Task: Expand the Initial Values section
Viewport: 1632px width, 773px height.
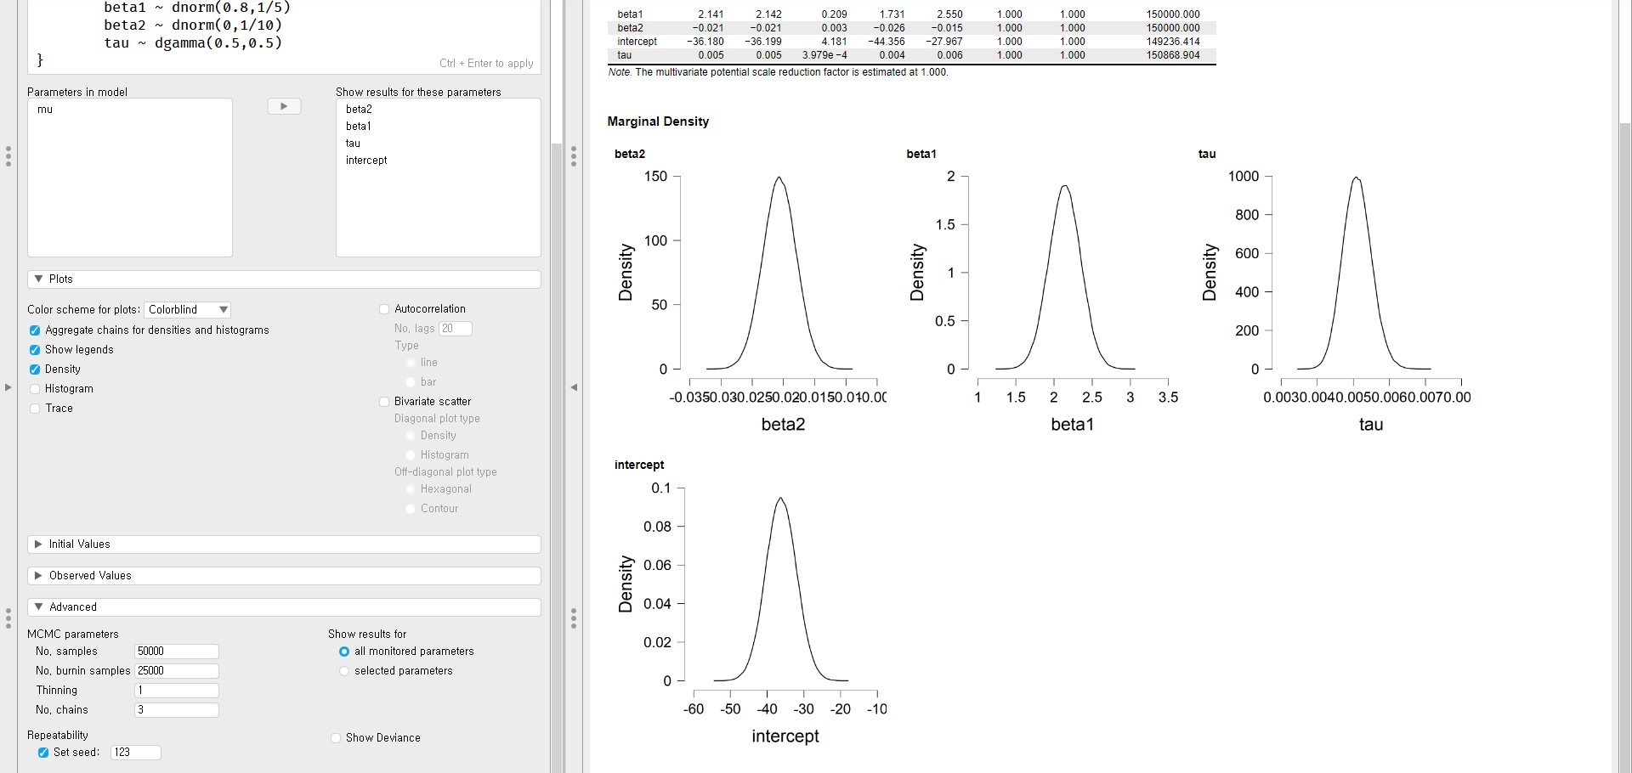Action: point(39,544)
